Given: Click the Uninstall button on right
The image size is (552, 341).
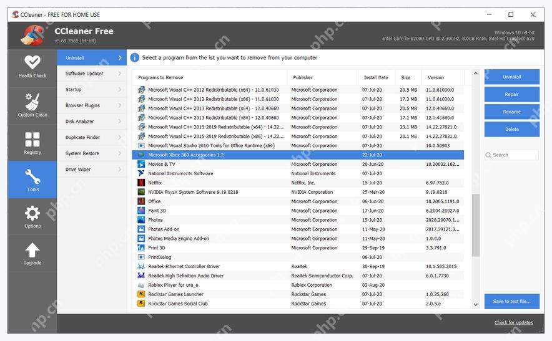Looking at the screenshot, I should click(512, 77).
